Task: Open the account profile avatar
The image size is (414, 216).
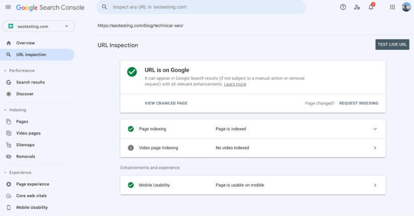Action: coord(406,7)
